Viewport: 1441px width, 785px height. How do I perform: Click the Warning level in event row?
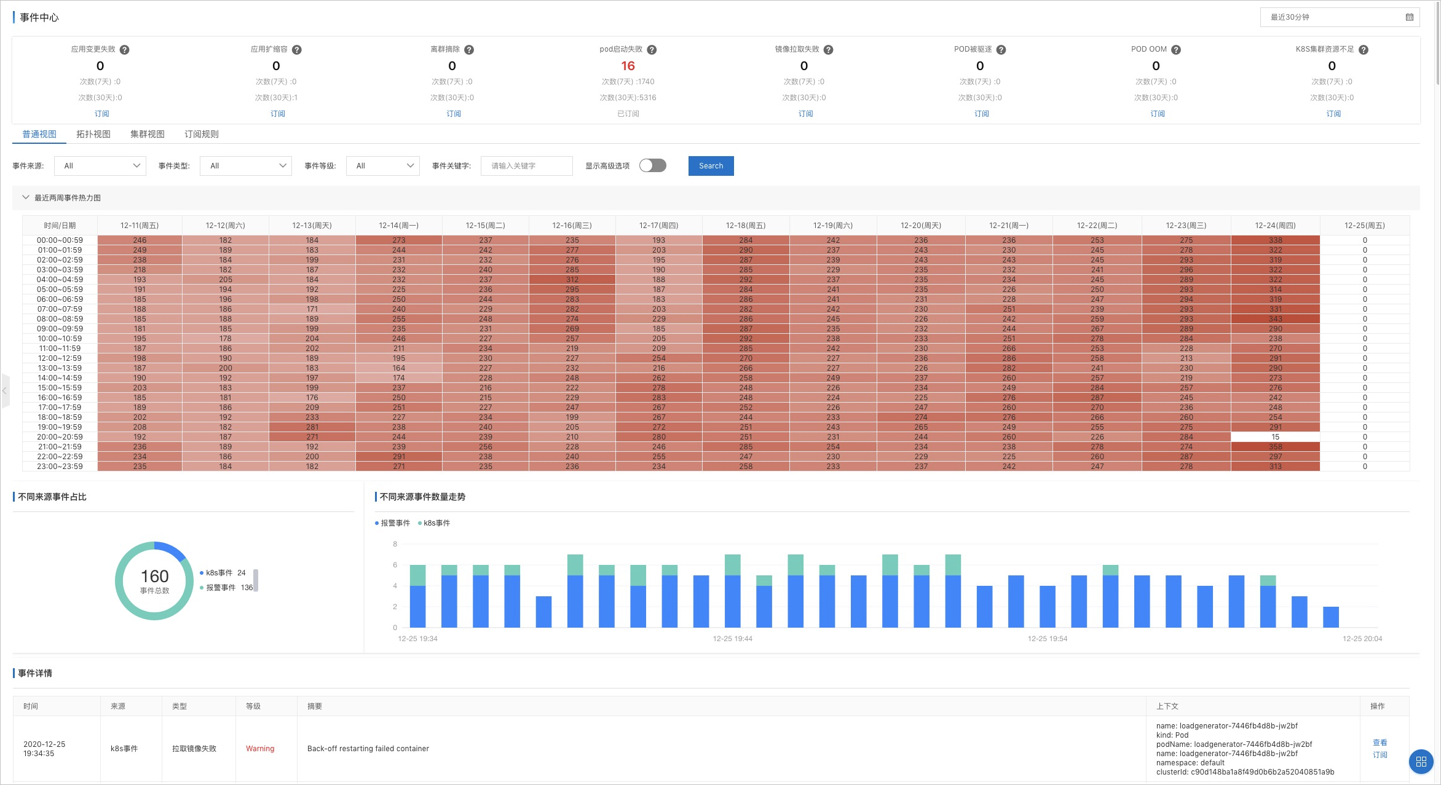pos(260,749)
